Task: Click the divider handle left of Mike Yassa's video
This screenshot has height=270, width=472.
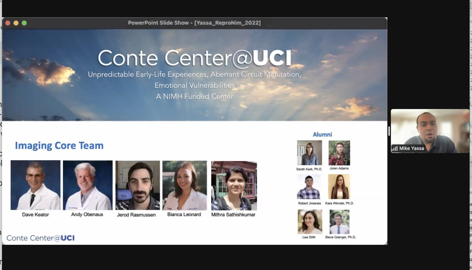Action: click(x=389, y=131)
